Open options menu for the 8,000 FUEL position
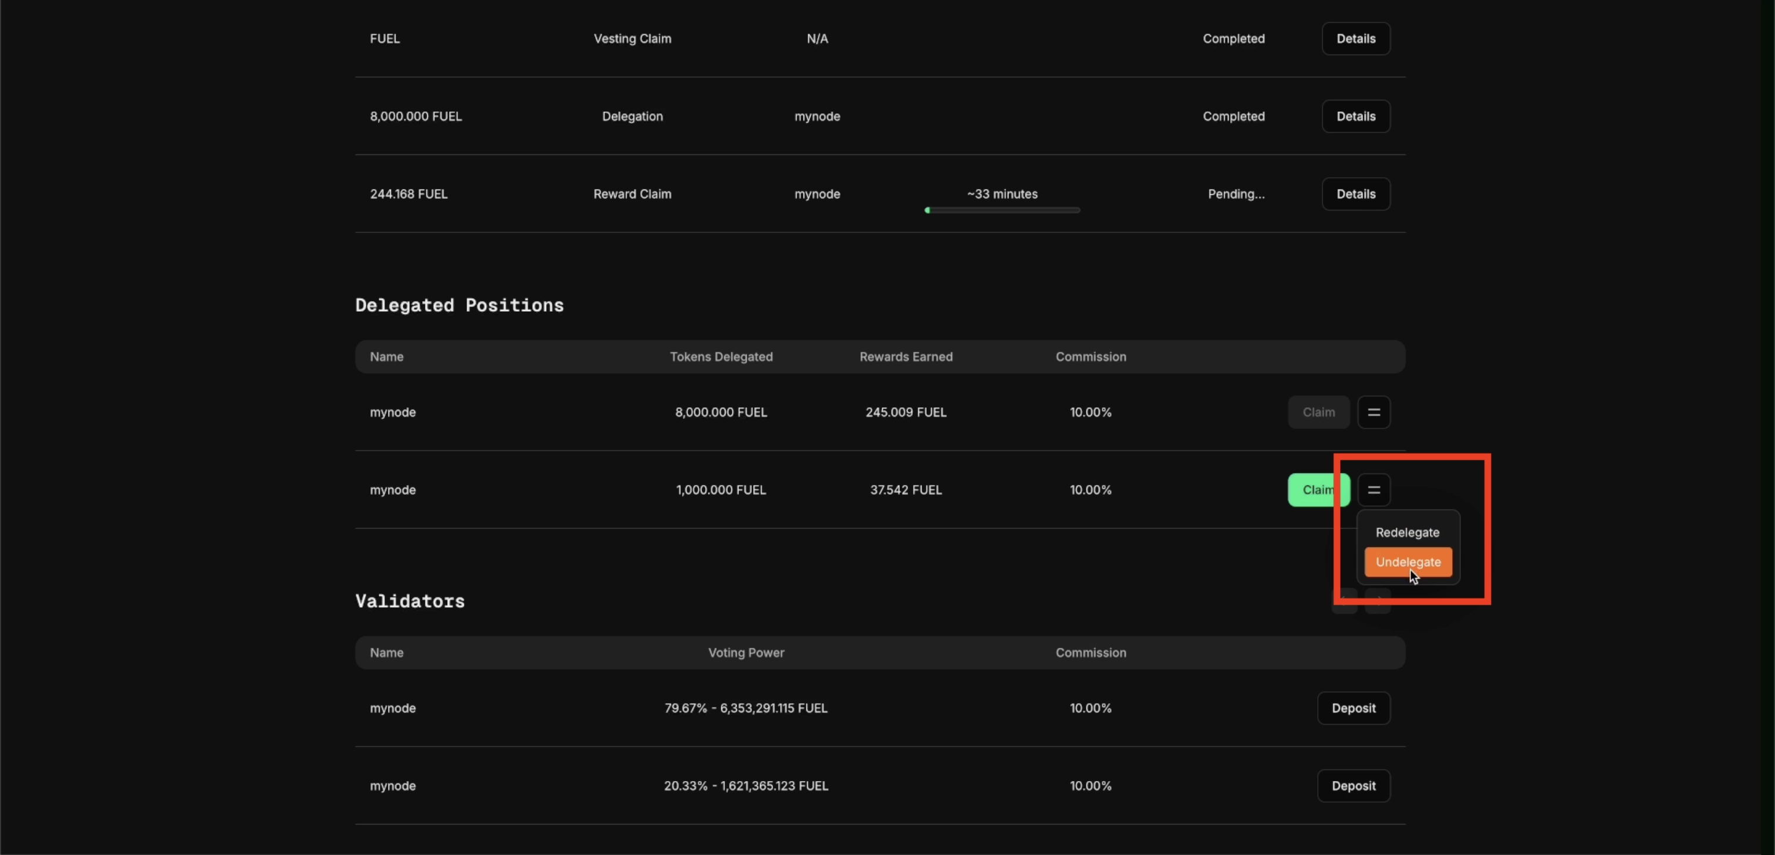The height and width of the screenshot is (855, 1775). click(1374, 412)
